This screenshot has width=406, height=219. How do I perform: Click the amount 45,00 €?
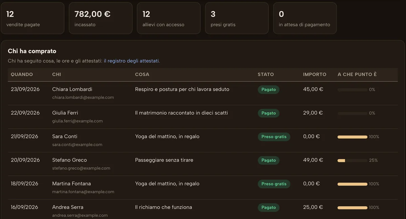point(313,89)
